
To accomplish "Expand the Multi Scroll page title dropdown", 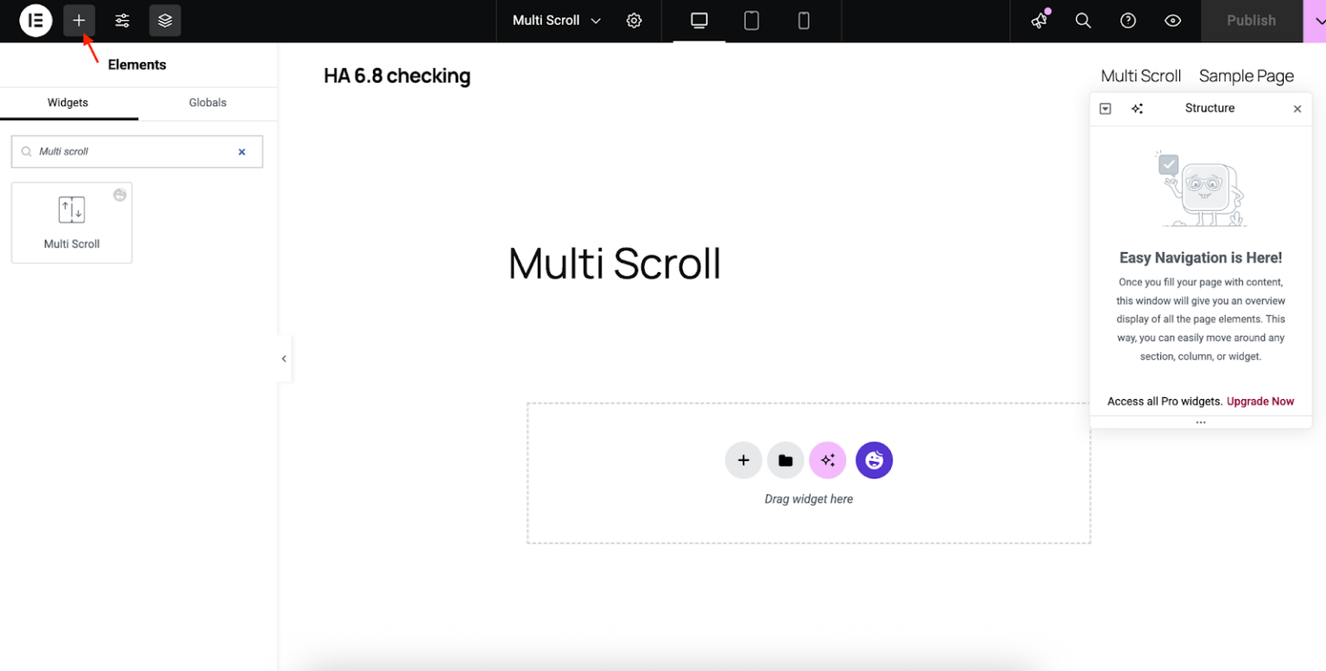I will coord(596,20).
